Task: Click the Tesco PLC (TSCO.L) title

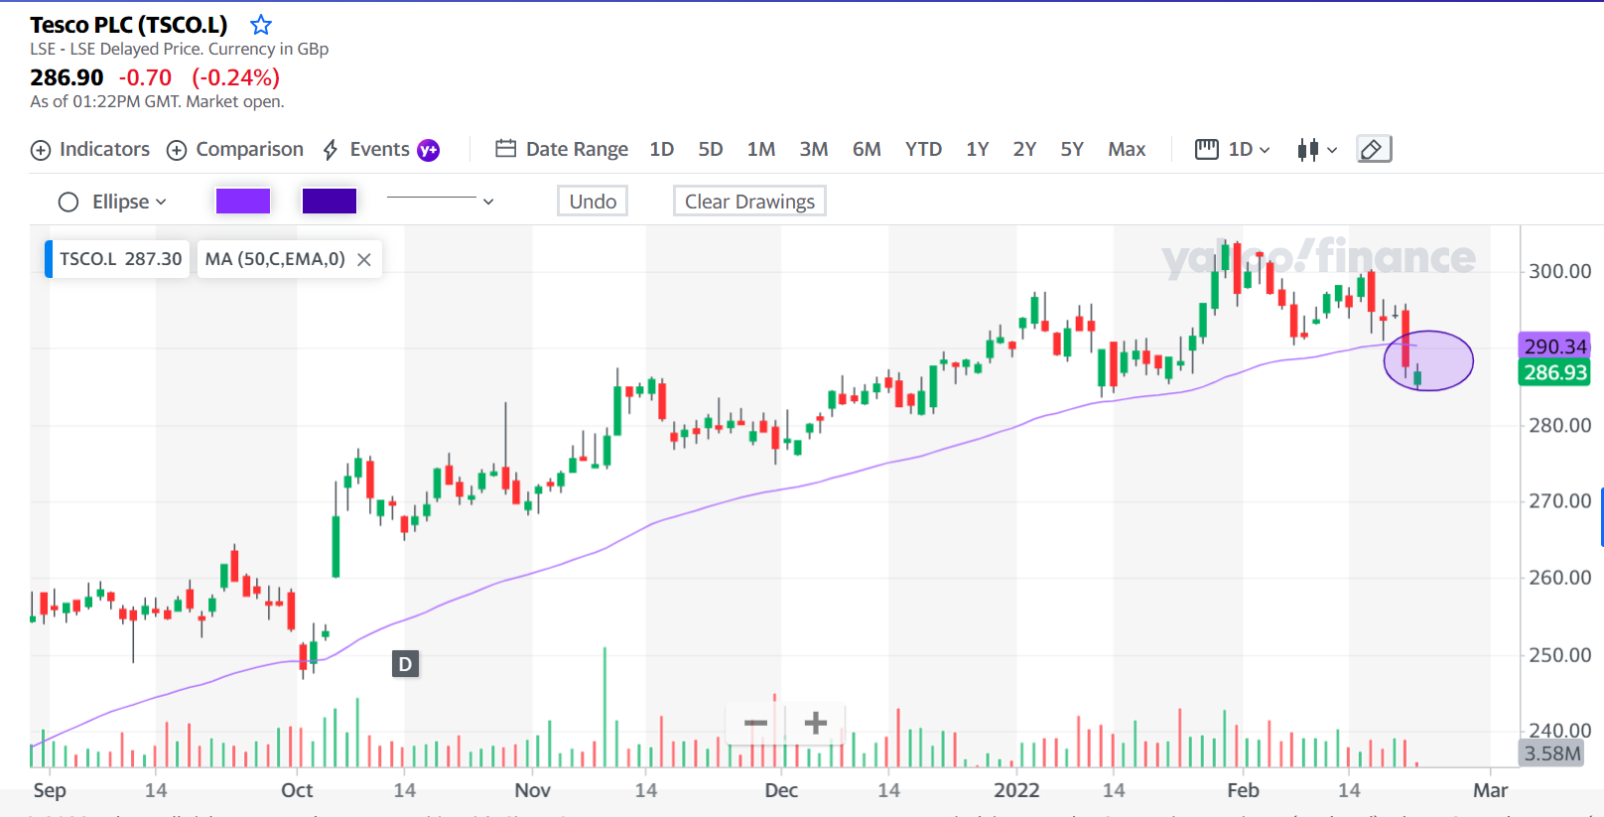Action: [129, 25]
